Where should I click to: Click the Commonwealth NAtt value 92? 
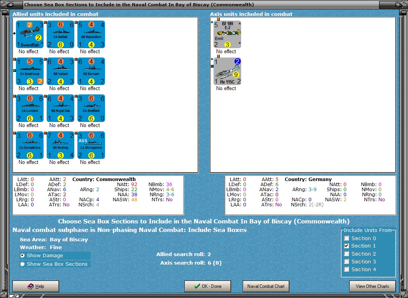click(134, 185)
